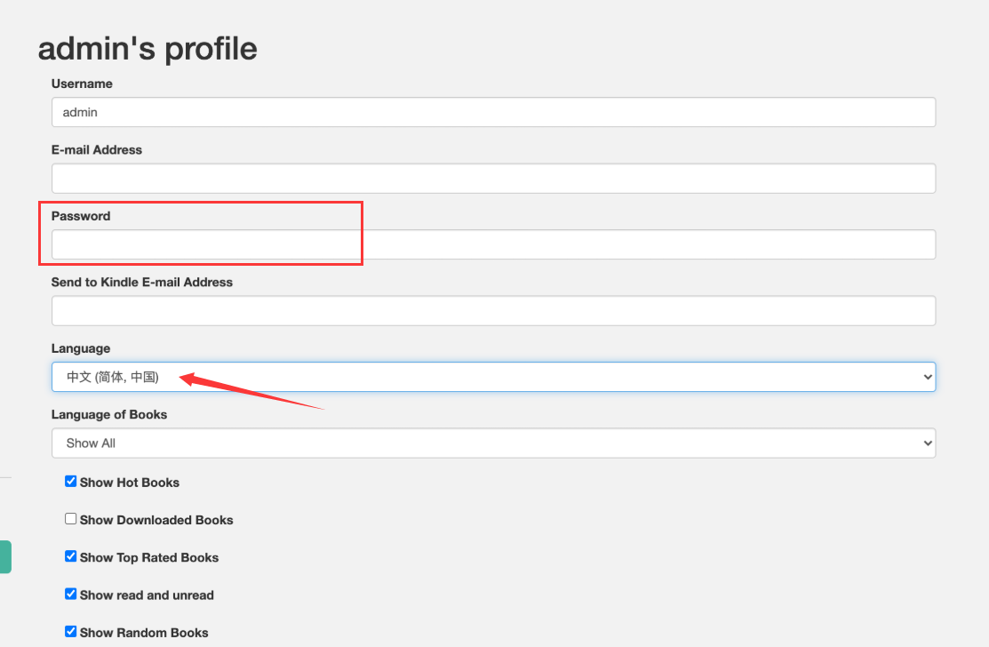Open the Language dropdown showing 中文
989x647 pixels.
493,377
